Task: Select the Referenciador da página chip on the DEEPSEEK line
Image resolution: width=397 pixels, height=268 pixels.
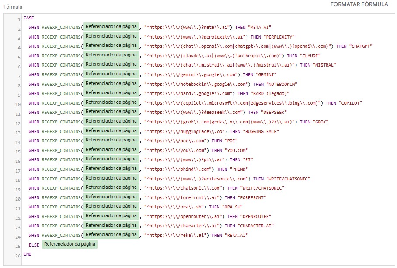Action: [111, 112]
